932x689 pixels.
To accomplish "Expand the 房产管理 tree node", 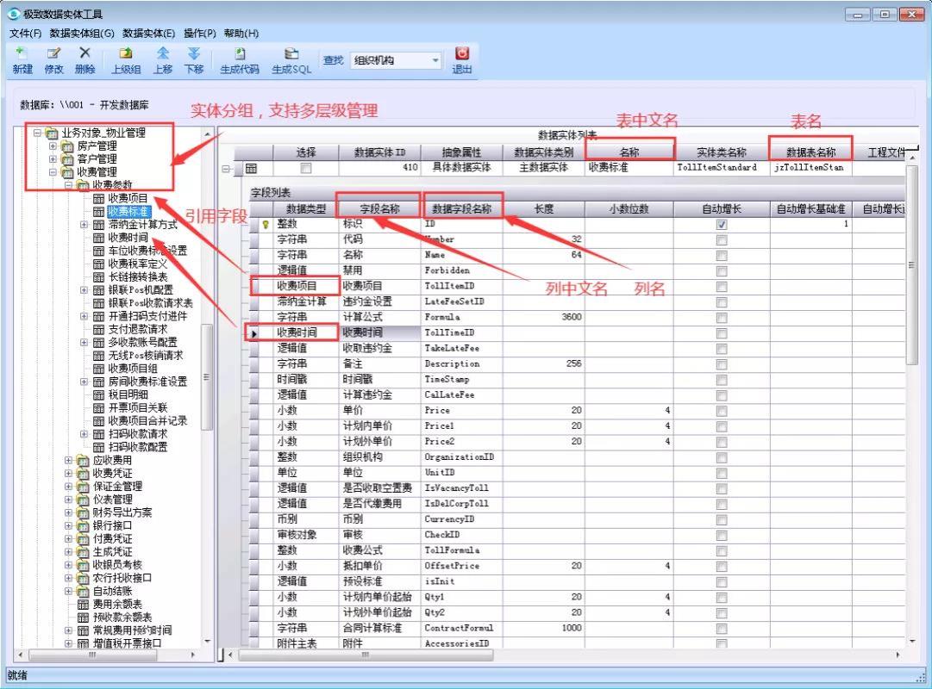I will pos(53,146).
